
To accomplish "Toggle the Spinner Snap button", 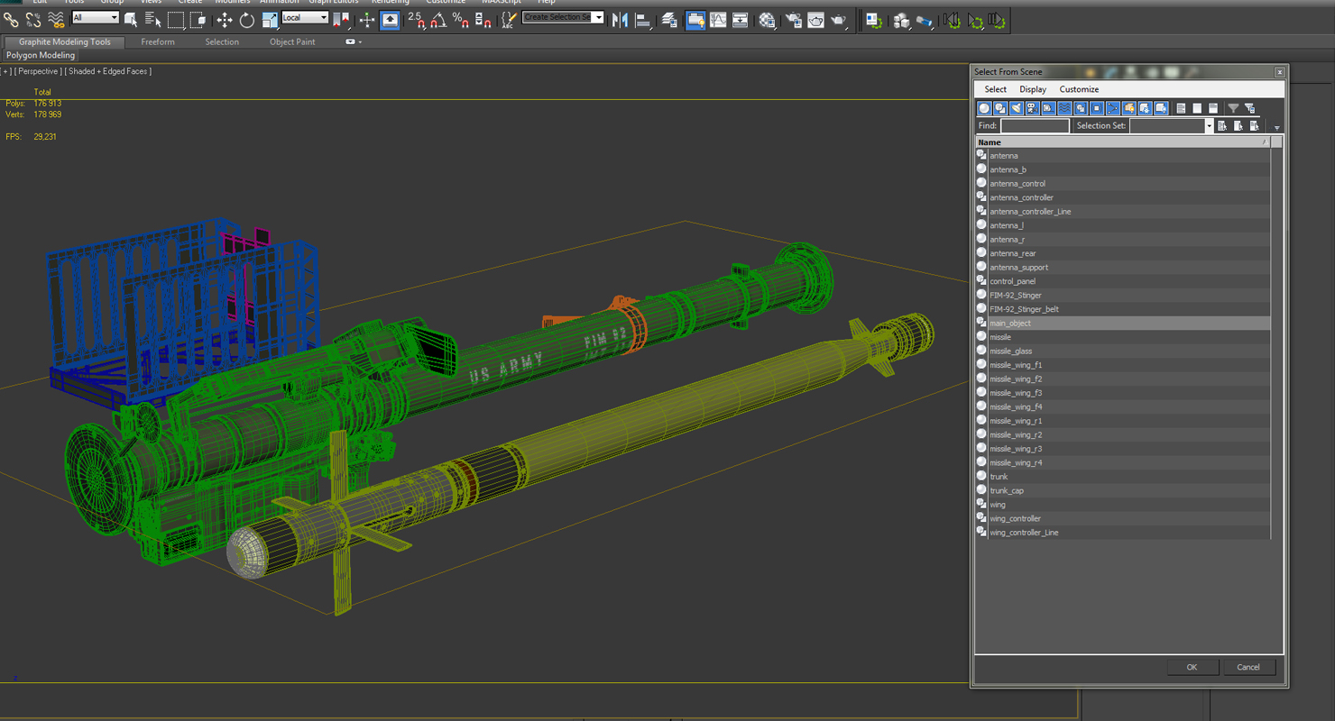I will (483, 20).
